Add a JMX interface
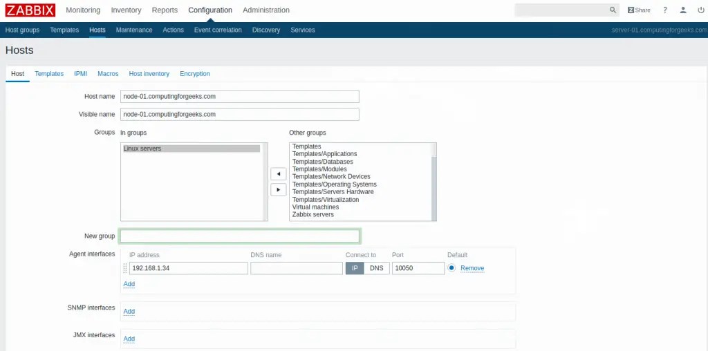This screenshot has height=351, width=708. click(x=129, y=339)
